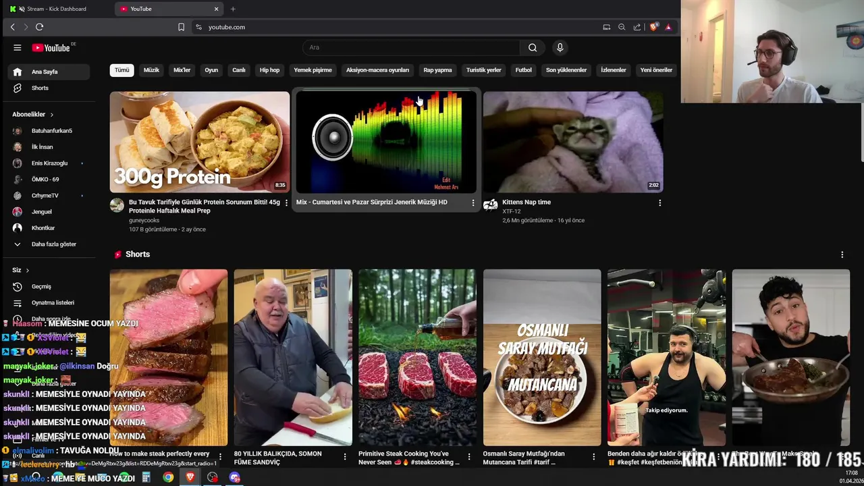Open Geçmiş history in sidebar
Viewport: 864px width, 486px height.
(49, 287)
